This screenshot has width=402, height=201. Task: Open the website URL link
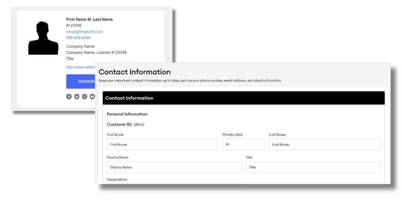point(80,67)
